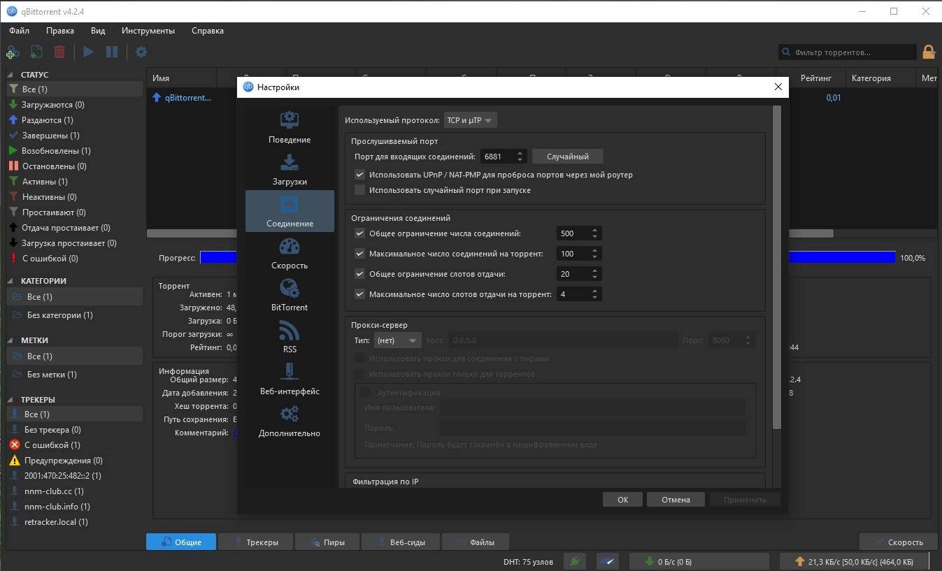Open the Загрузки settings section

[x=290, y=169]
